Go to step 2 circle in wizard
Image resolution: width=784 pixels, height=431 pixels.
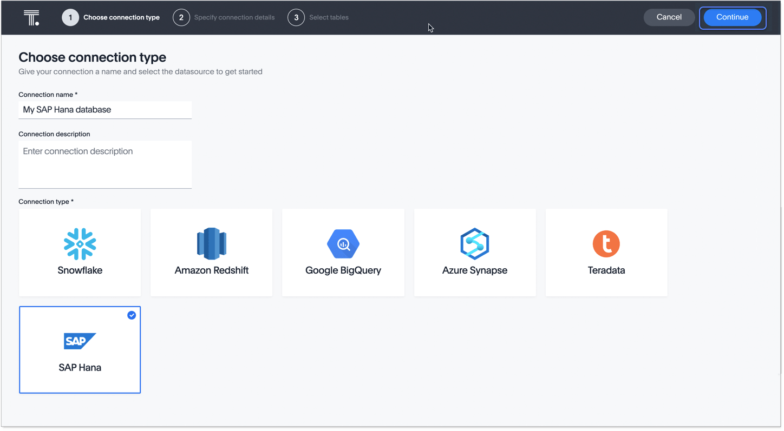181,17
